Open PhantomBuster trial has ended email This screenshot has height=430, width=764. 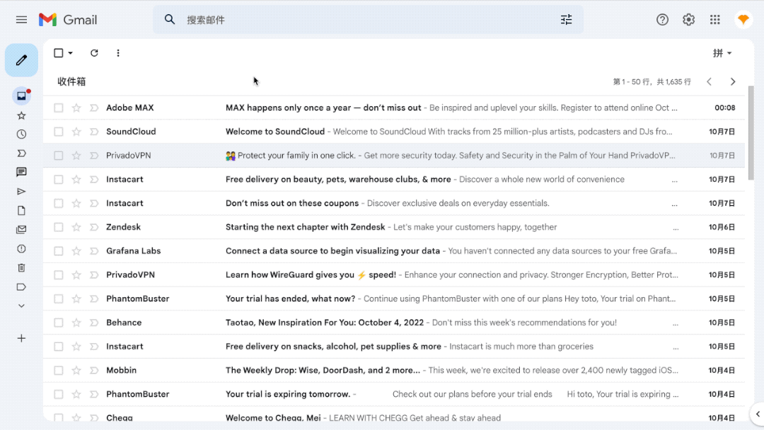pyautogui.click(x=394, y=298)
